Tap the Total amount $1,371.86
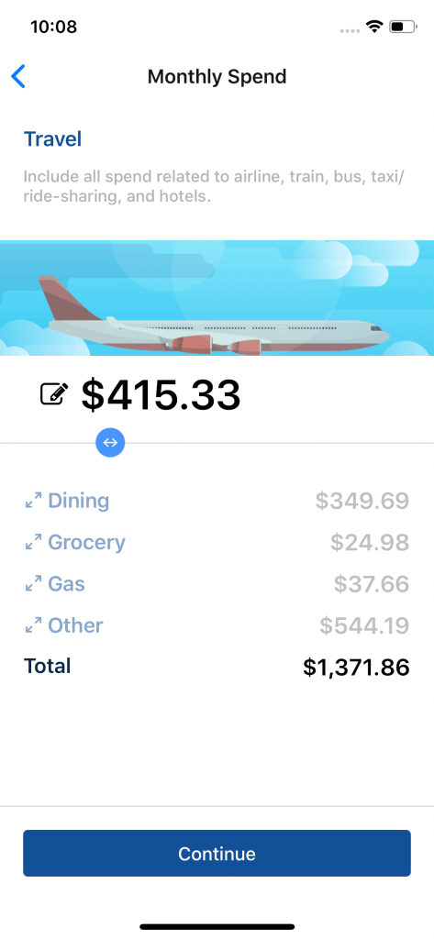434x939 pixels. (356, 668)
